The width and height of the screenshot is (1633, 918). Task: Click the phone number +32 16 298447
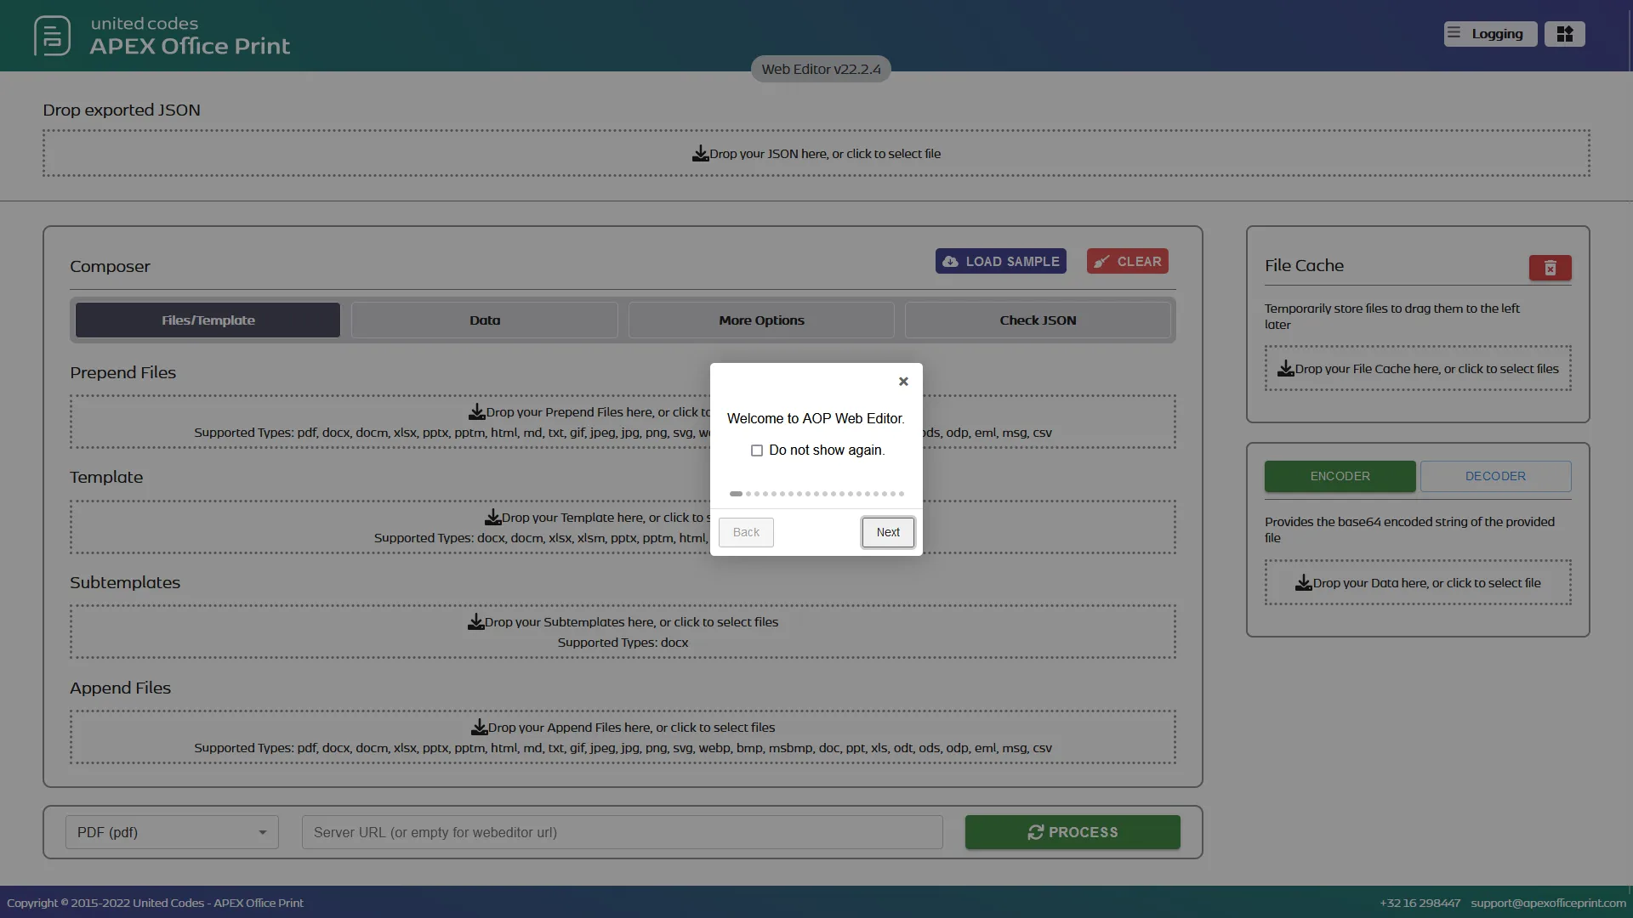[x=1420, y=903]
